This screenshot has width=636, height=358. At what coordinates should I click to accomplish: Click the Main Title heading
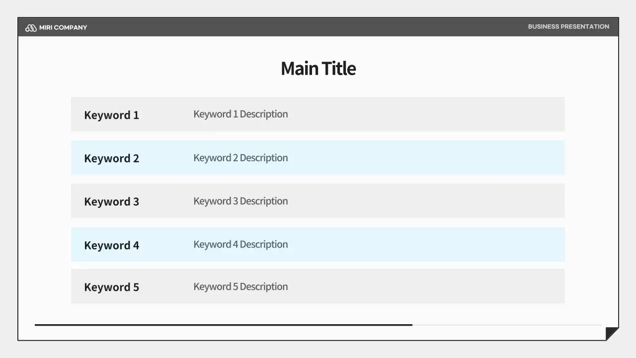(318, 69)
